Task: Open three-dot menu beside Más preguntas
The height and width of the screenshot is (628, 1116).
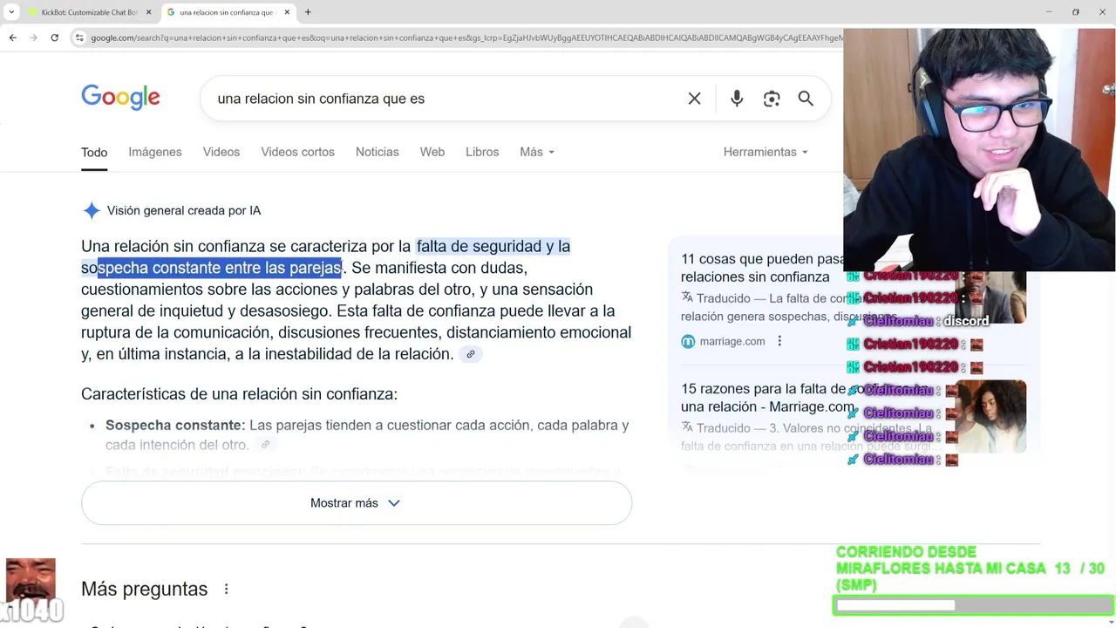Action: [226, 589]
